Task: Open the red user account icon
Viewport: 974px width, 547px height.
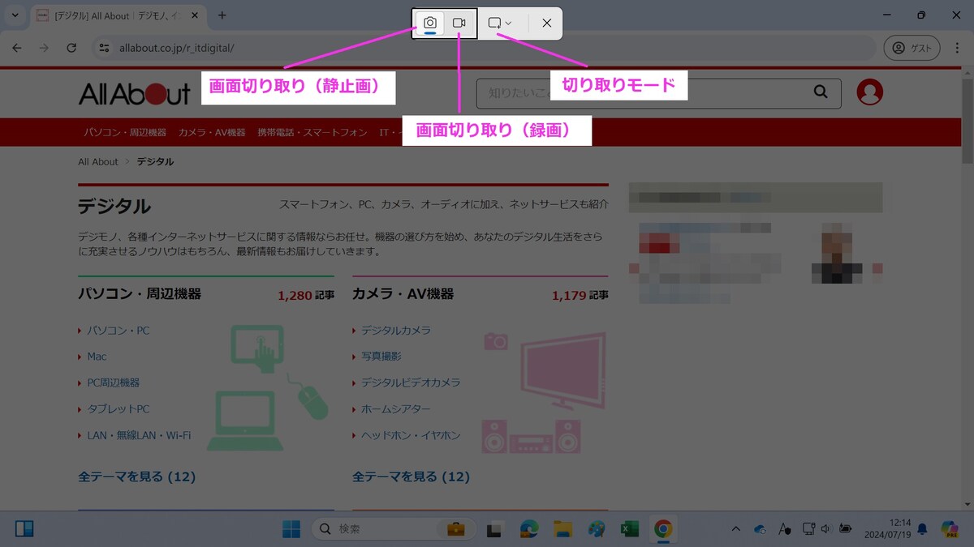Action: [869, 92]
